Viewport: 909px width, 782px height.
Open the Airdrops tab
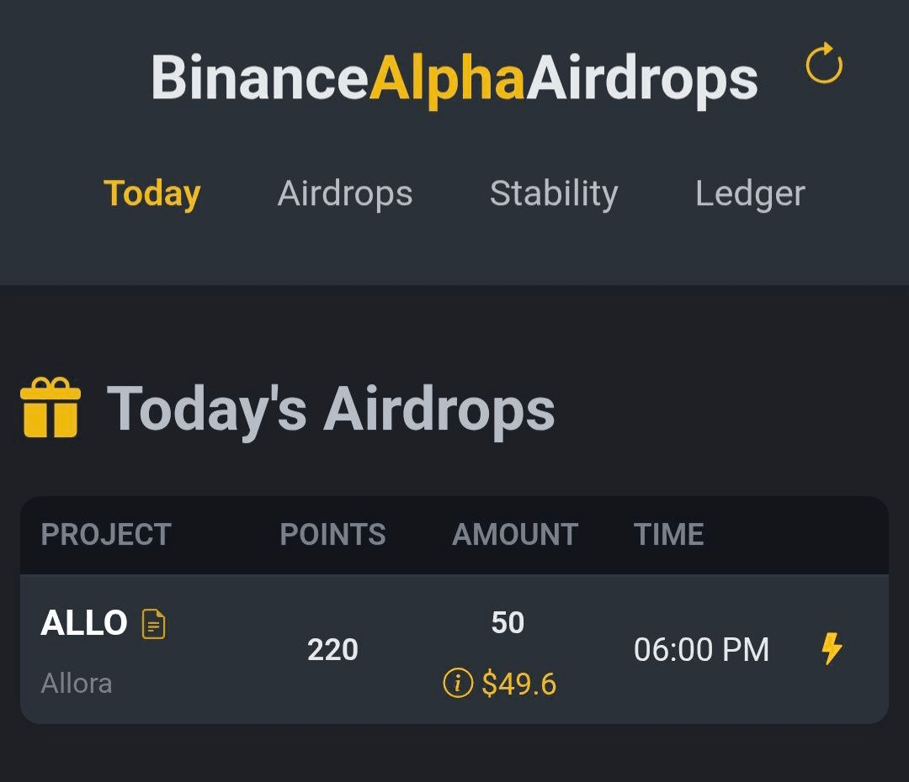[345, 193]
